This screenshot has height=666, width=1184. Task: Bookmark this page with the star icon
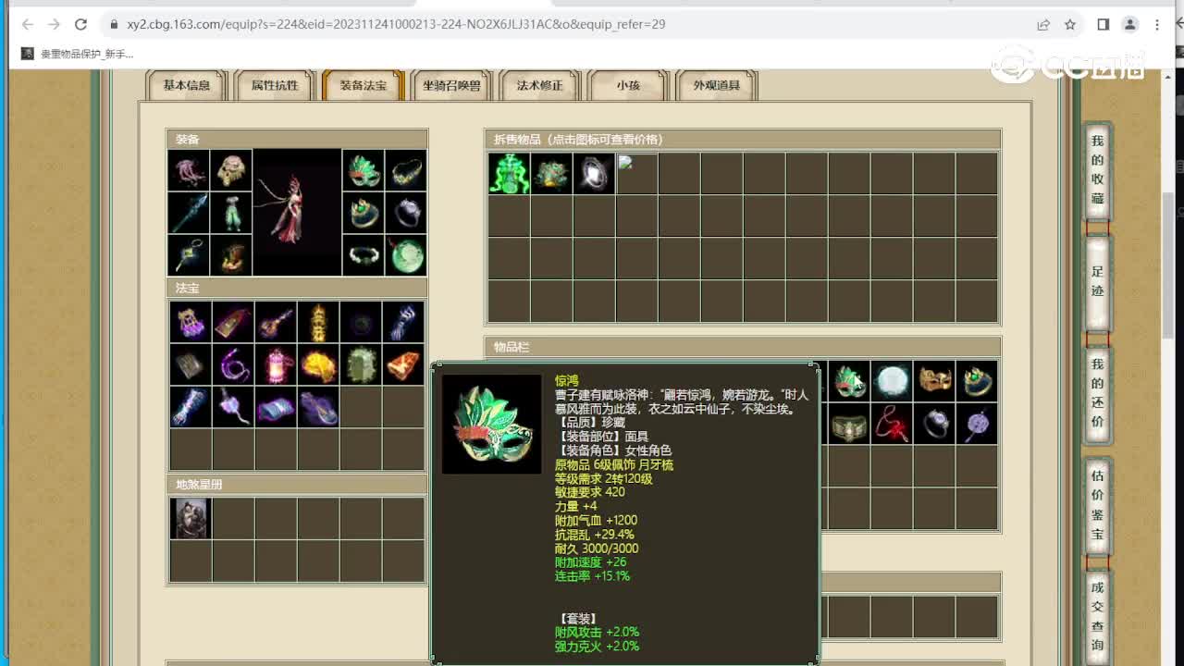coord(1070,25)
